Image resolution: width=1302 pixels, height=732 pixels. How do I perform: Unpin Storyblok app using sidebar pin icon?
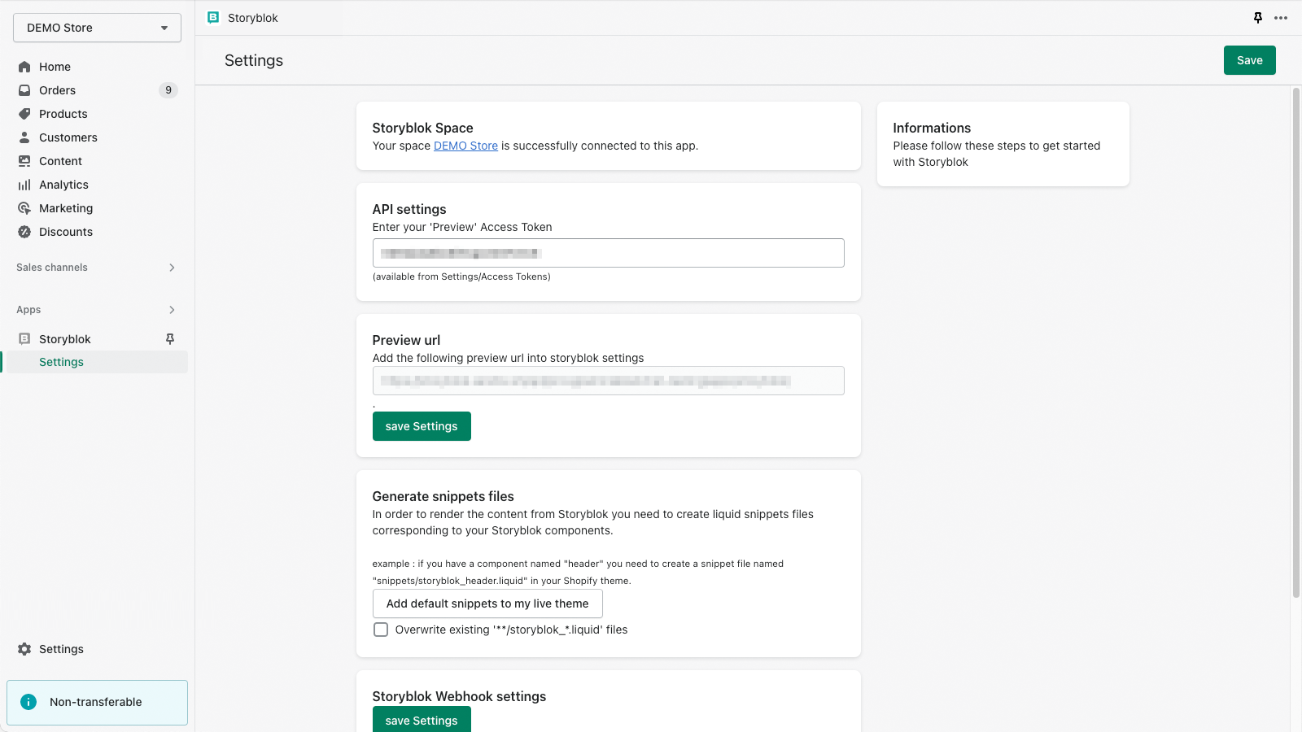[170, 339]
